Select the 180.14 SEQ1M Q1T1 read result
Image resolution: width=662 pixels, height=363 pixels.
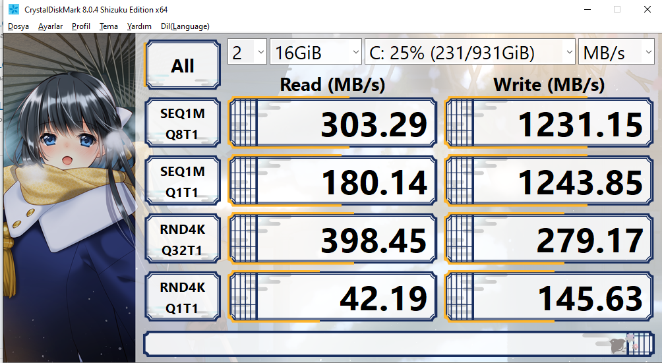point(333,181)
